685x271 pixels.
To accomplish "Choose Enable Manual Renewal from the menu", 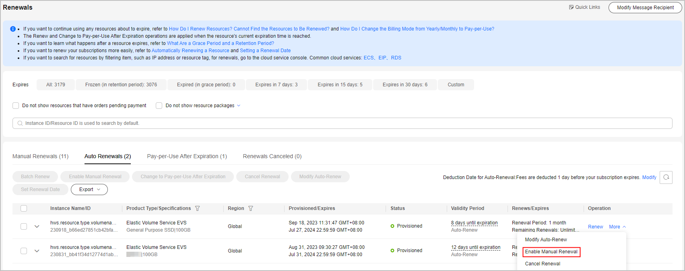I will point(551,252).
